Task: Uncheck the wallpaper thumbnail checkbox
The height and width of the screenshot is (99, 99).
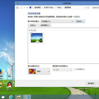Action: 31,34
